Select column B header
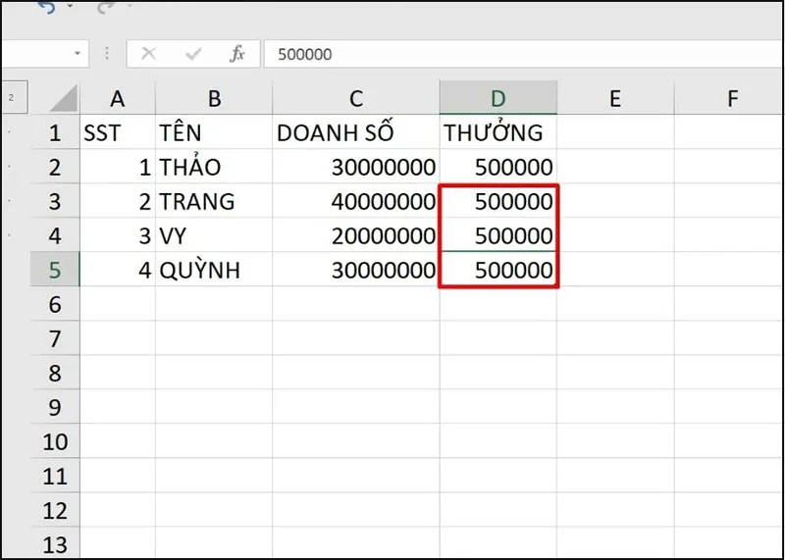 (214, 98)
